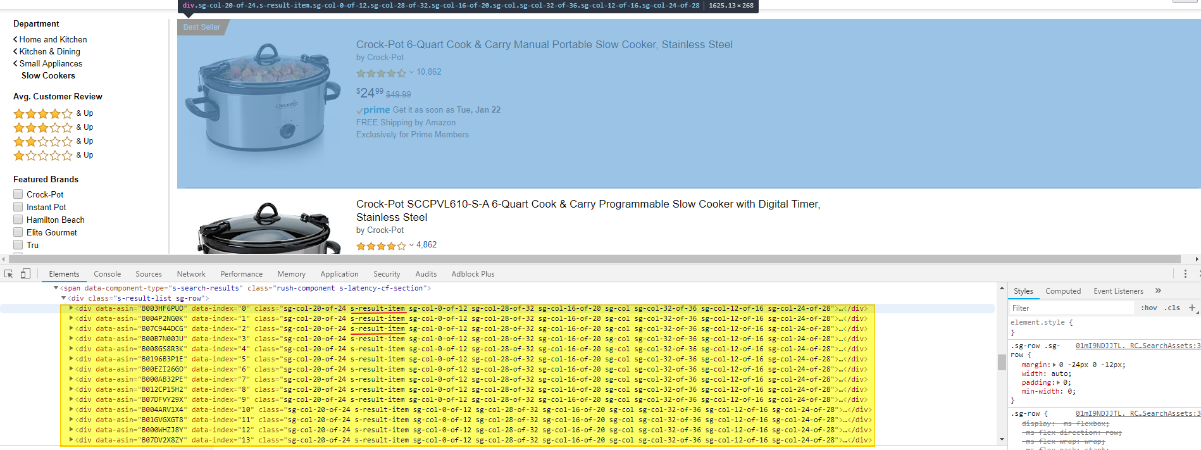Open the Adblock Plus tab

click(x=473, y=274)
